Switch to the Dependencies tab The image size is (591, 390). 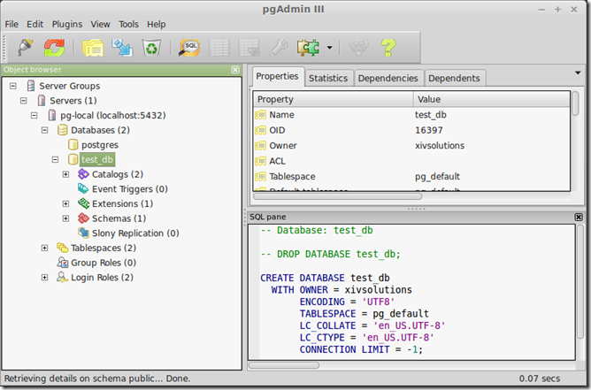388,78
